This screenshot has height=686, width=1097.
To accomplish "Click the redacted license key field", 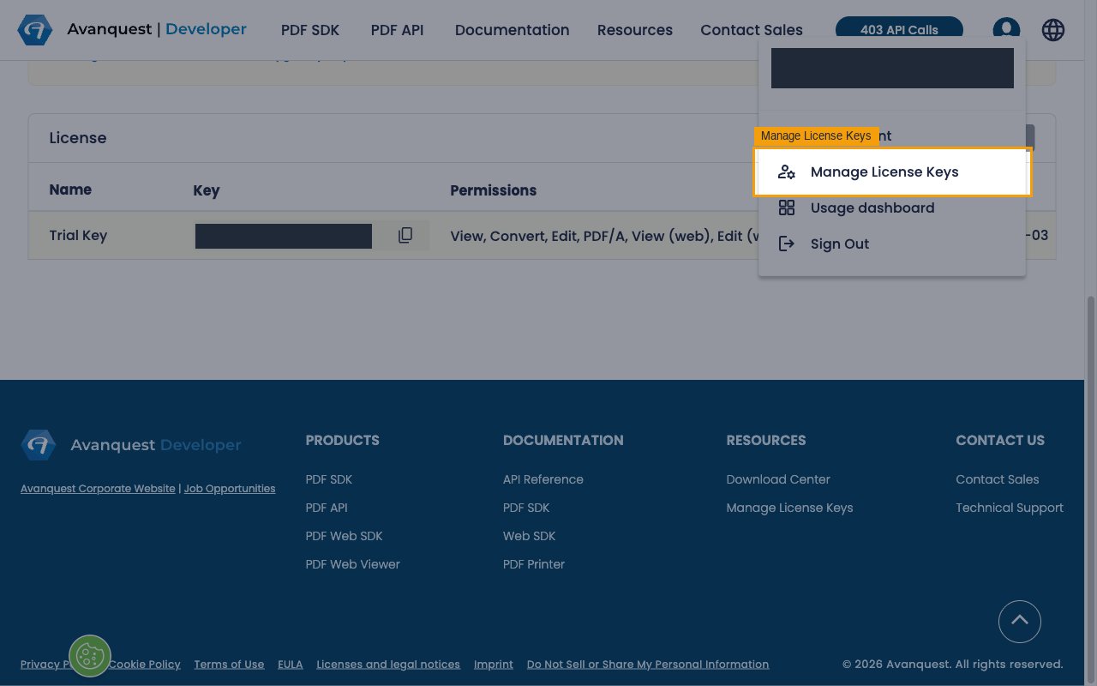I will 284,236.
